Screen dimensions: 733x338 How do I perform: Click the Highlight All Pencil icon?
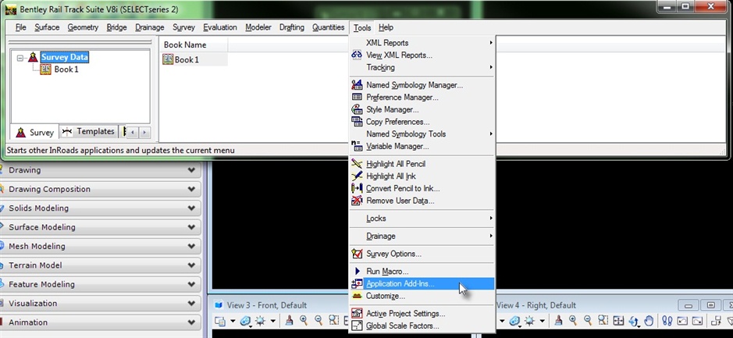pos(357,164)
